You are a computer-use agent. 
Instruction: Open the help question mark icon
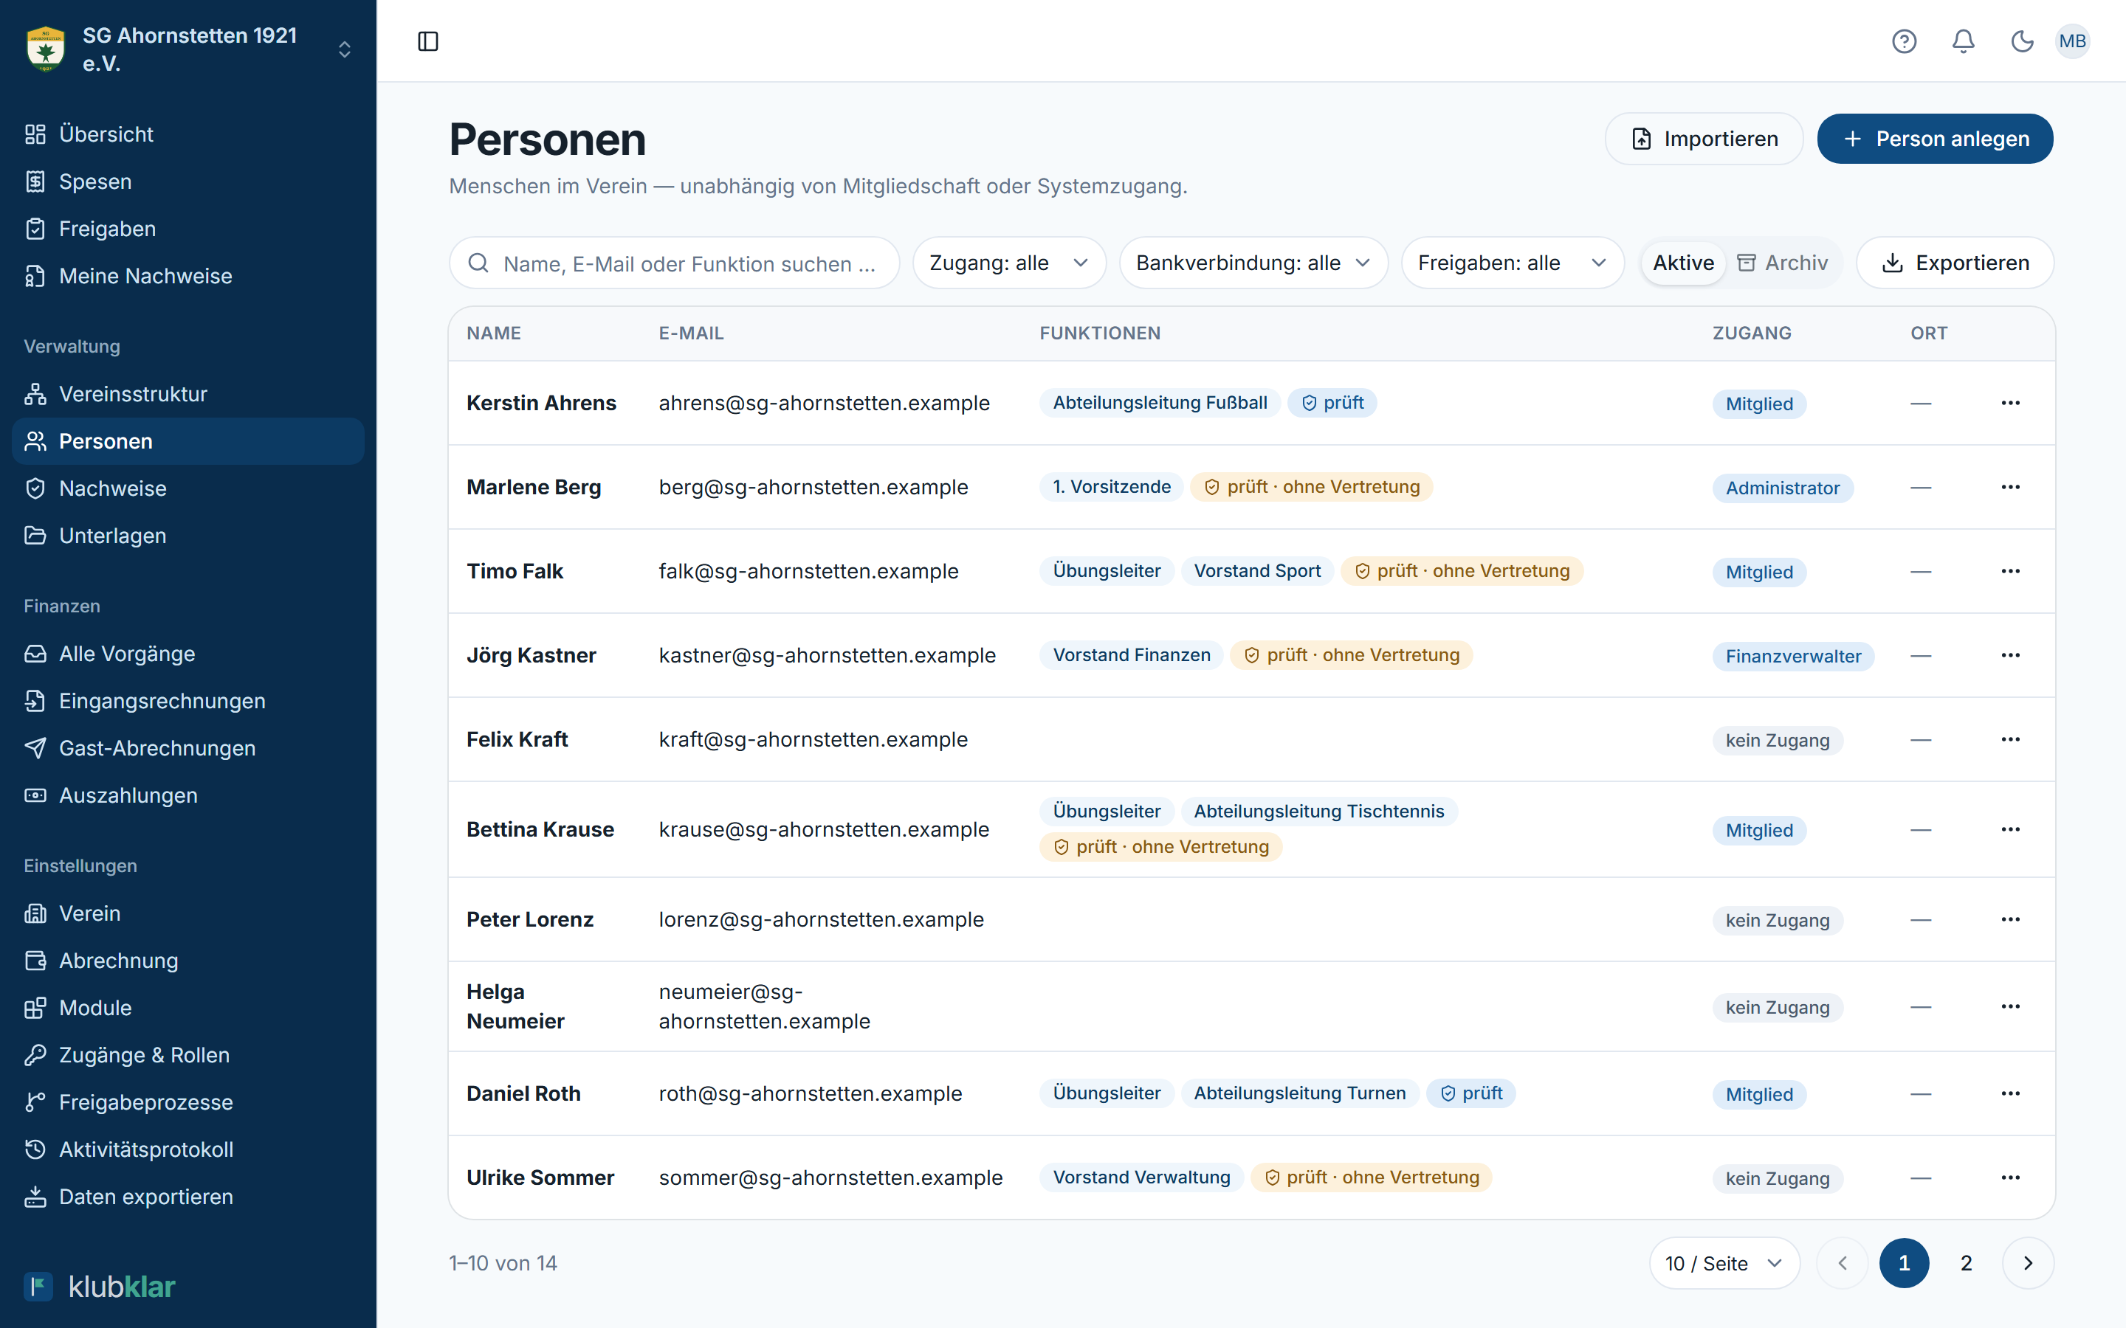[x=1904, y=41]
